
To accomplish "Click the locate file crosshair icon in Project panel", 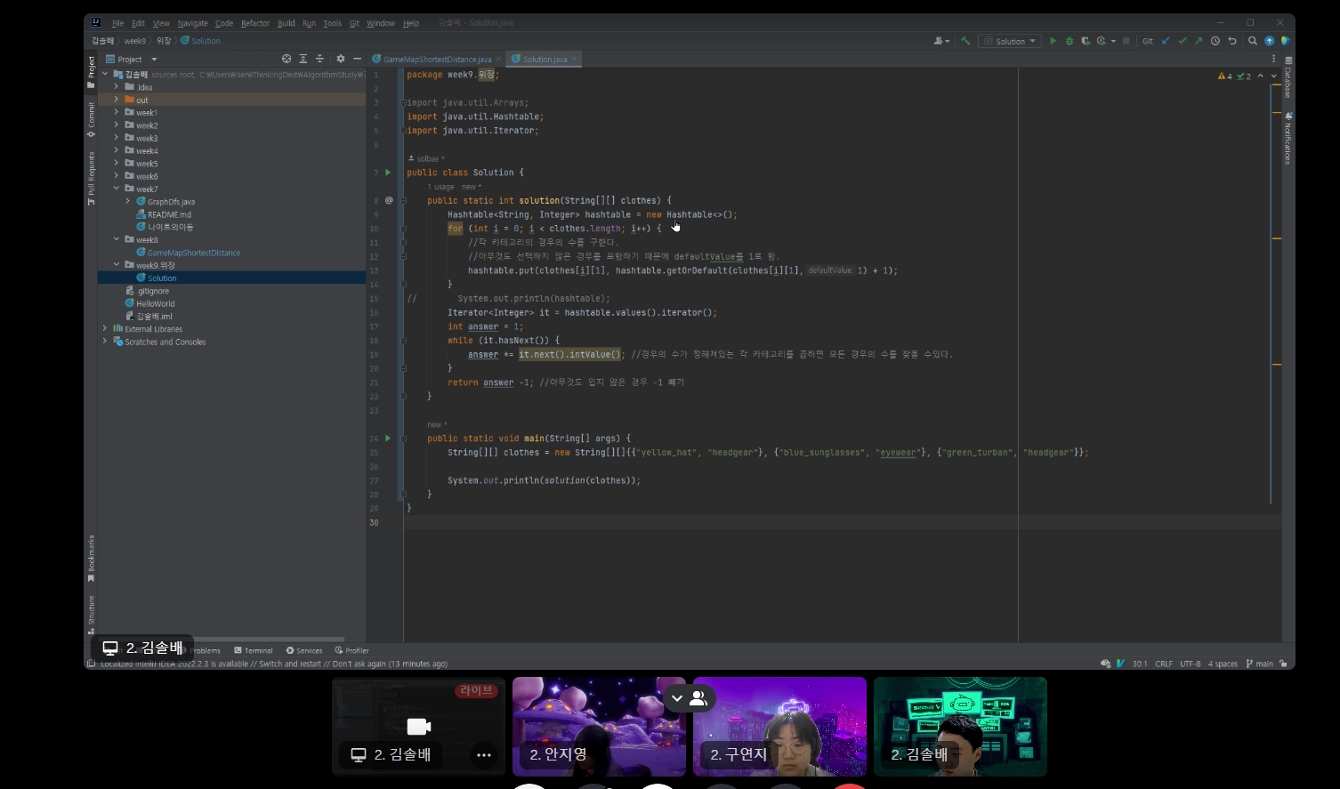I will click(287, 59).
